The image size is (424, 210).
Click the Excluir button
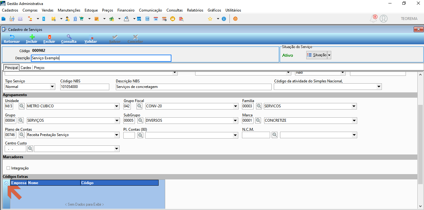pyautogui.click(x=49, y=39)
